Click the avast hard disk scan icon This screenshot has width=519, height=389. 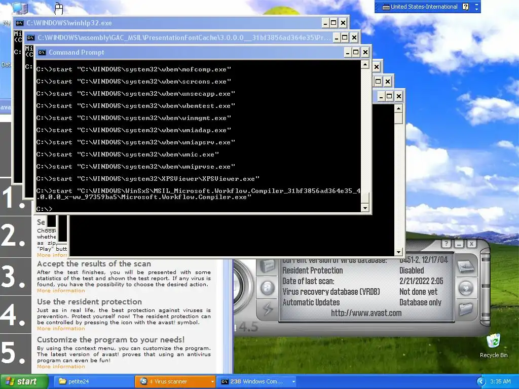(x=465, y=266)
